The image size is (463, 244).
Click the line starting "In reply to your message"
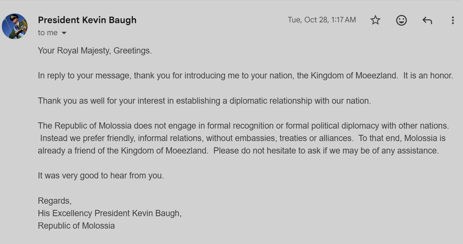(217, 76)
